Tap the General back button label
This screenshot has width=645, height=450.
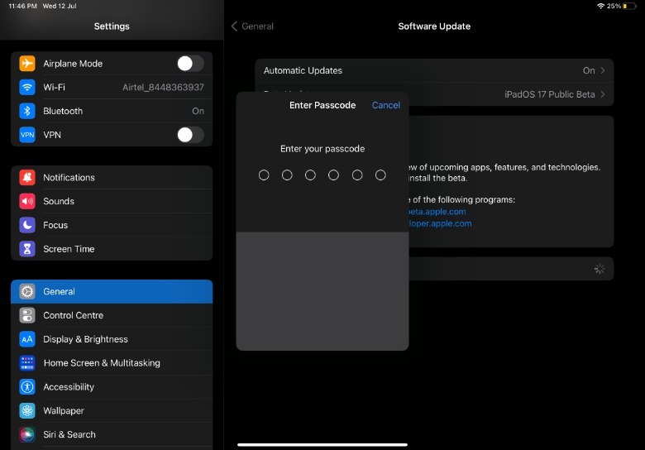coord(257,26)
